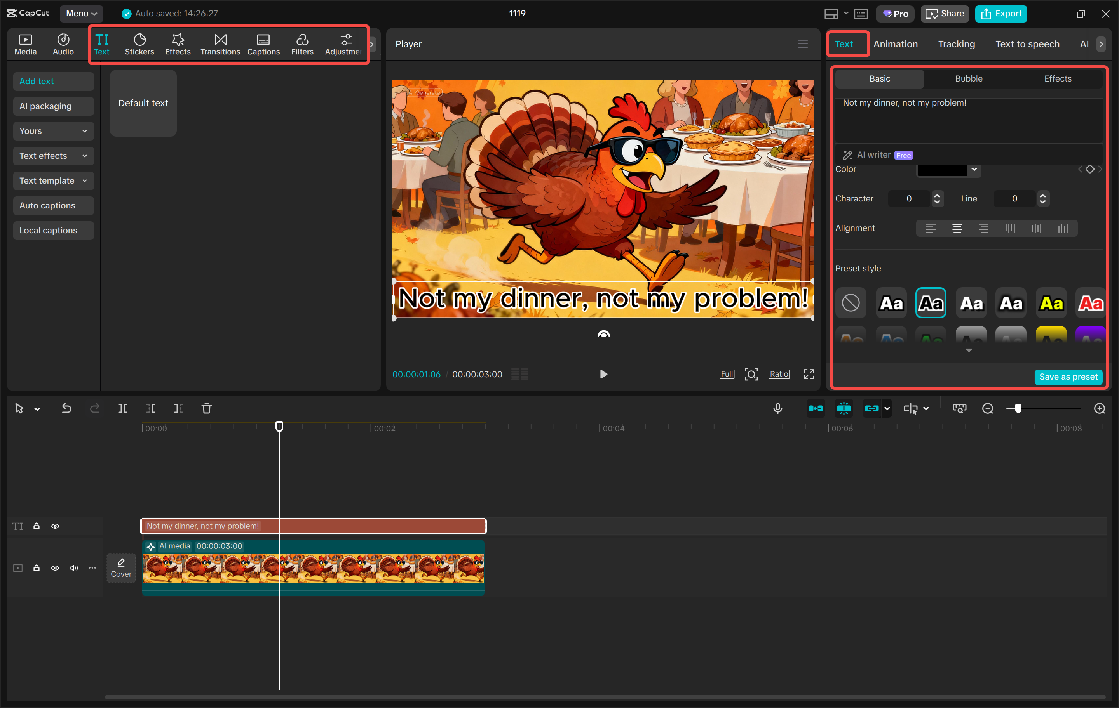Click the Export button
1119x708 pixels.
point(1001,14)
